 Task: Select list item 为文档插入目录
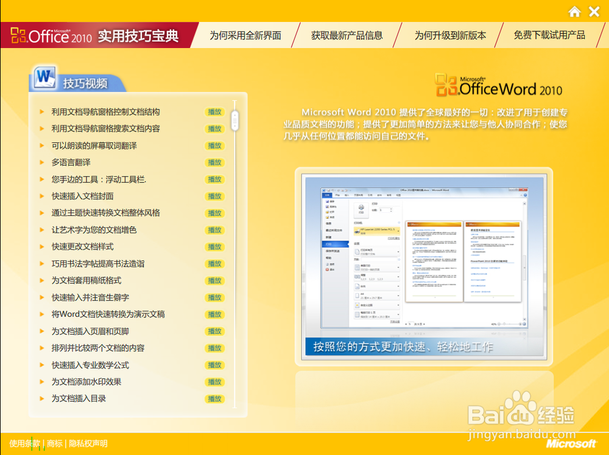click(79, 399)
